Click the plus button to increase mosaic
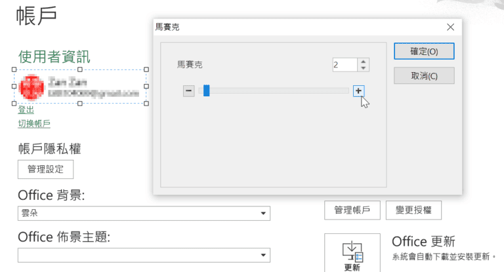504x272 pixels. pyautogui.click(x=358, y=91)
